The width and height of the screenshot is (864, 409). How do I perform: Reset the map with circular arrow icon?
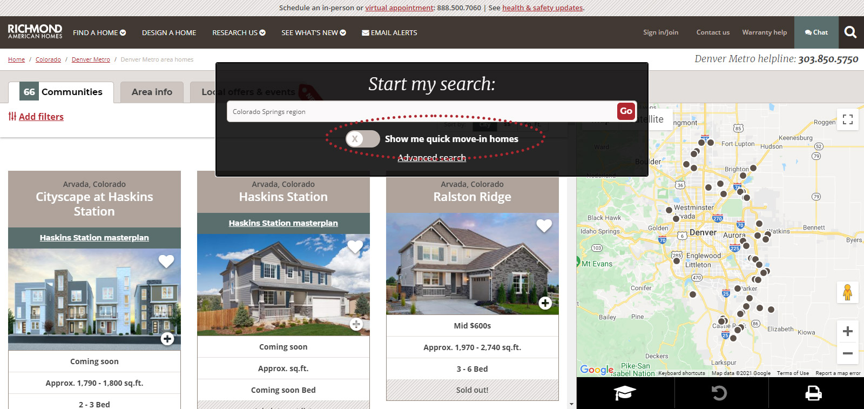point(719,393)
